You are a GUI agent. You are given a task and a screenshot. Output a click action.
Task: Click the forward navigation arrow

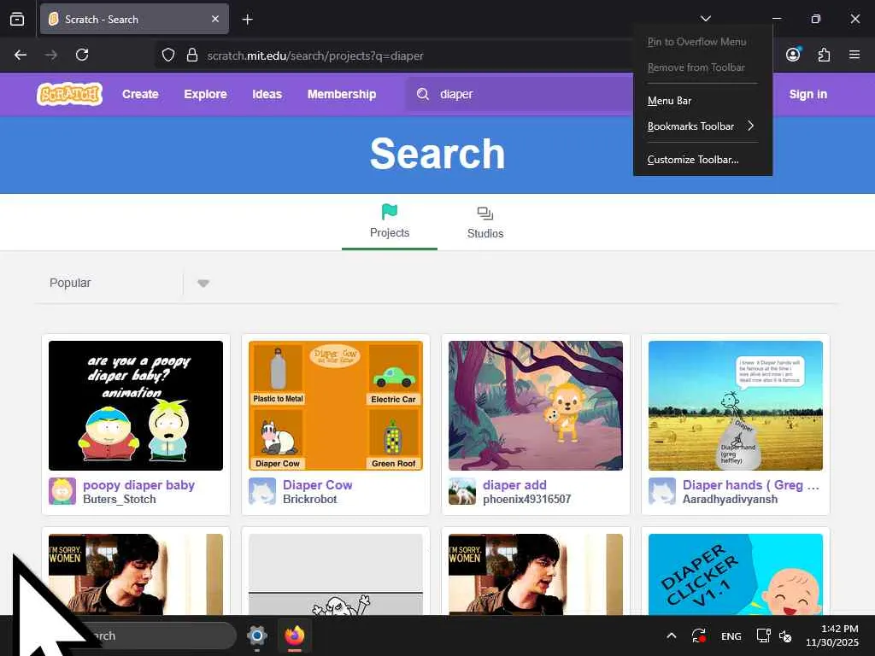[x=51, y=55]
